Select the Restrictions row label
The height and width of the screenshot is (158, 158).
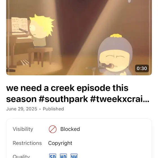tap(27, 143)
